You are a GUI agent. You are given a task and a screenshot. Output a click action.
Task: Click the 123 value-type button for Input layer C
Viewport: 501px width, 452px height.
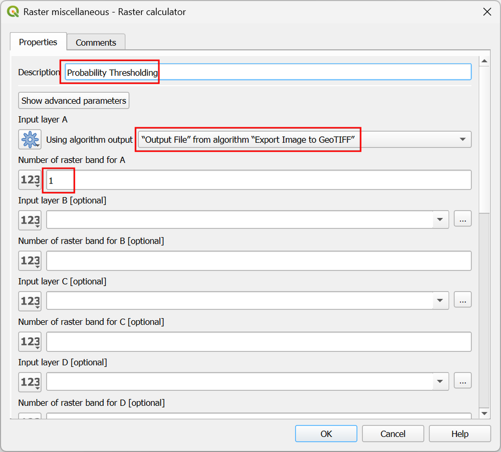tap(30, 301)
